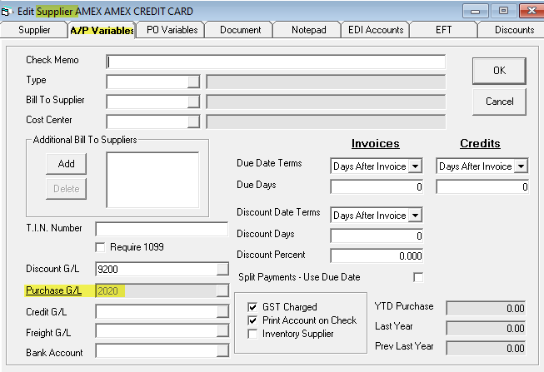The height and width of the screenshot is (372, 544).
Task: Open lookup button for Purchase G/L
Action: 222,290
